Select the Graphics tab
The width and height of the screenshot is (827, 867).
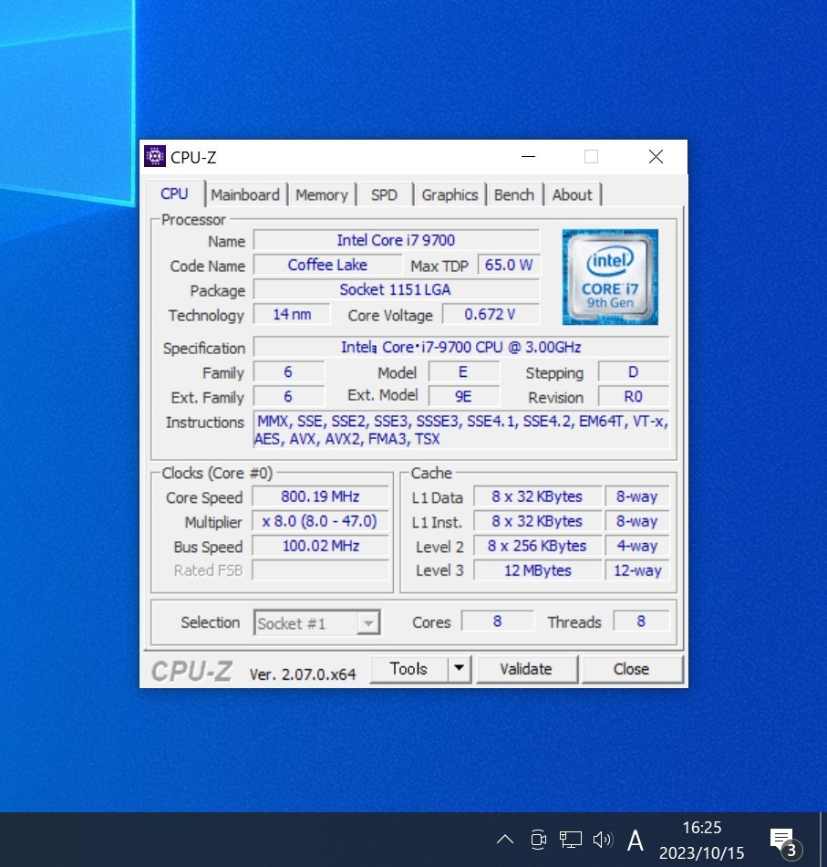(x=450, y=194)
